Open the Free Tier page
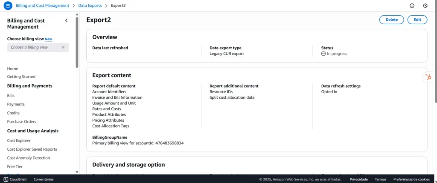The image size is (437, 183). 16,166
